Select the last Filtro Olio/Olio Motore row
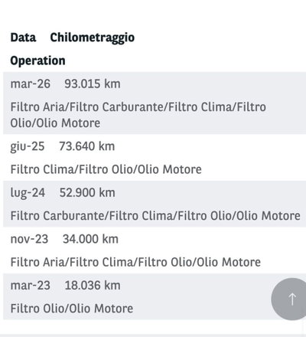 tap(72, 309)
